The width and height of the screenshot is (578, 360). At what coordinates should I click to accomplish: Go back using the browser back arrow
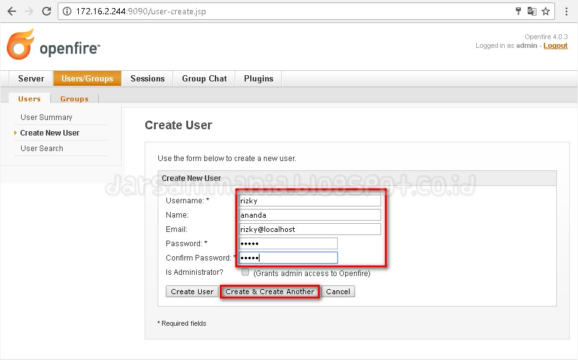(x=11, y=11)
